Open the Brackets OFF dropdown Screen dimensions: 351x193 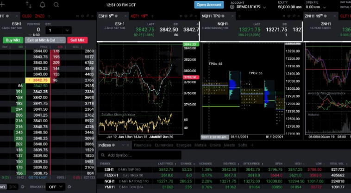click(55, 187)
